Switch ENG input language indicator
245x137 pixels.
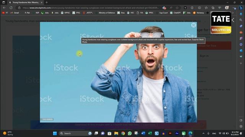click(x=214, y=133)
